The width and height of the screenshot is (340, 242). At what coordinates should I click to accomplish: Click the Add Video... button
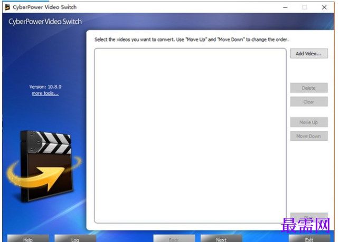tap(309, 53)
